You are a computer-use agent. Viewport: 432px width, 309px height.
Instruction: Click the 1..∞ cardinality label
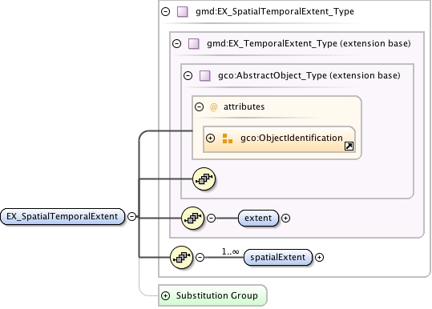pos(230,251)
